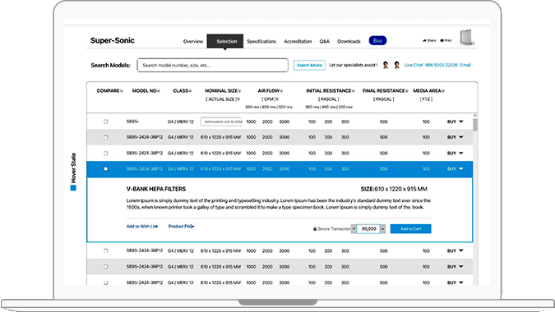The width and height of the screenshot is (555, 312).
Task: Click the MODEL NO sort icon
Action: (x=159, y=91)
